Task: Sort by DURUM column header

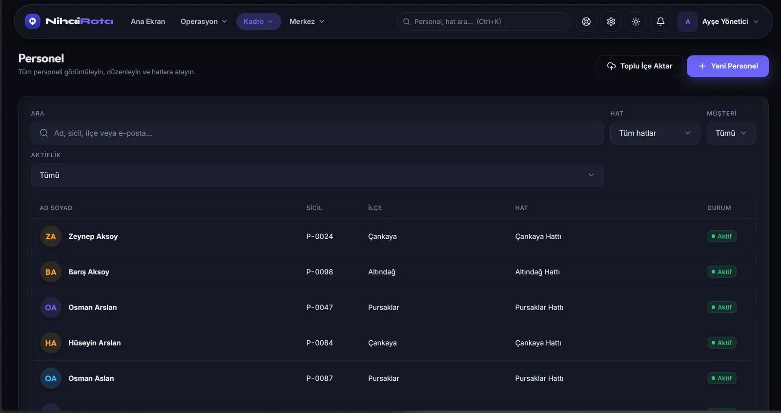Action: pos(719,208)
